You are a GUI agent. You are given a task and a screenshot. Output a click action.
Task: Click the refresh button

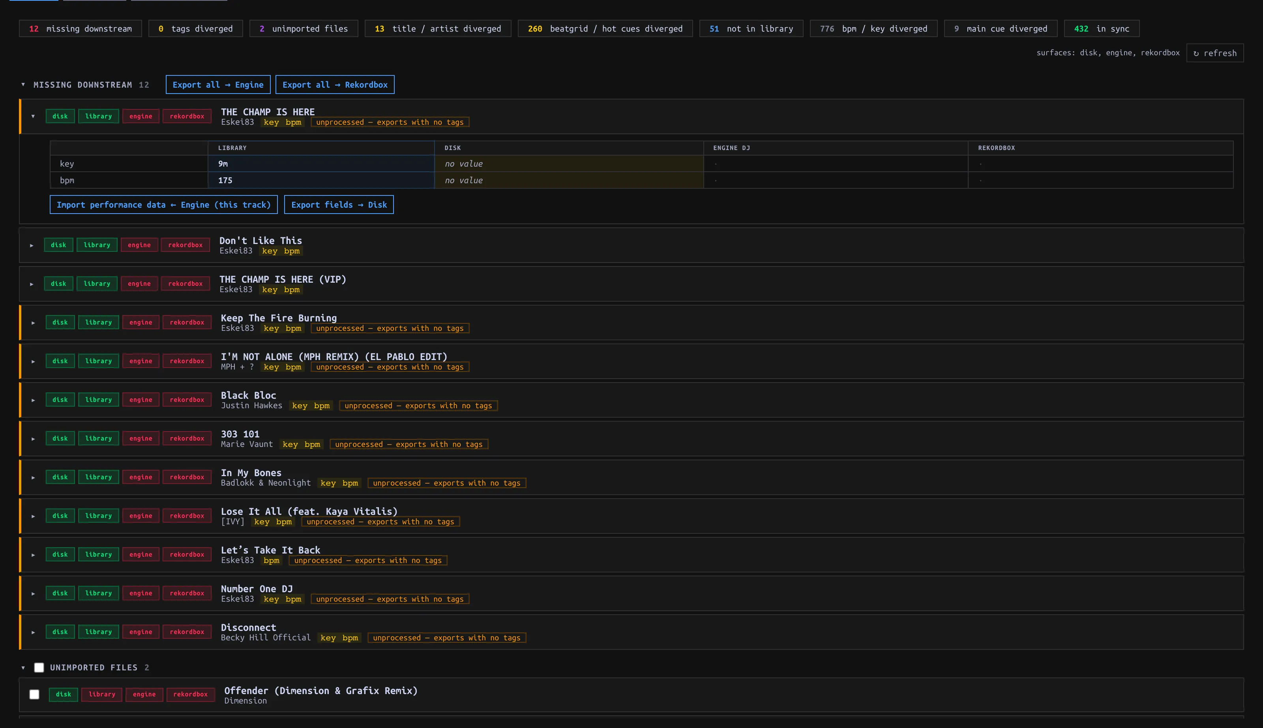pos(1214,53)
